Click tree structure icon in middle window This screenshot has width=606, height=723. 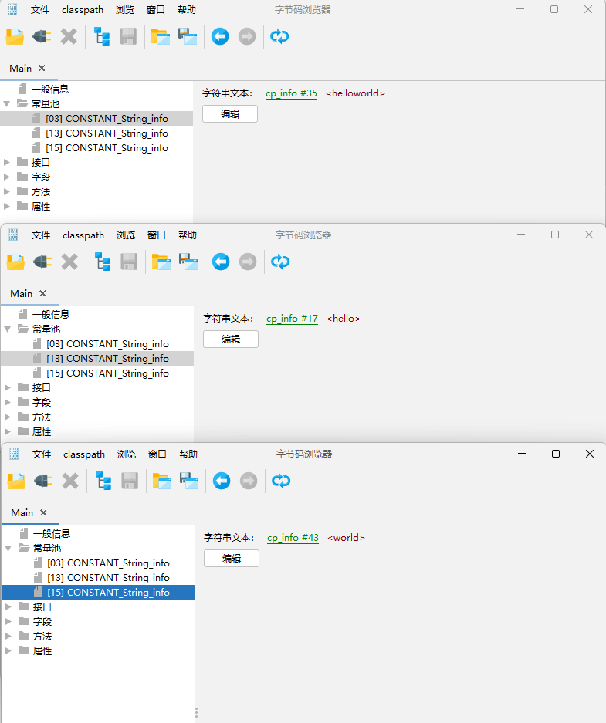[x=103, y=262]
